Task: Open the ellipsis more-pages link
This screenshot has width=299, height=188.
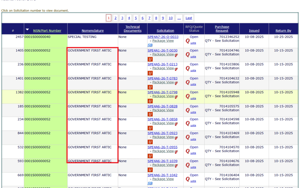Action: tap(179, 18)
